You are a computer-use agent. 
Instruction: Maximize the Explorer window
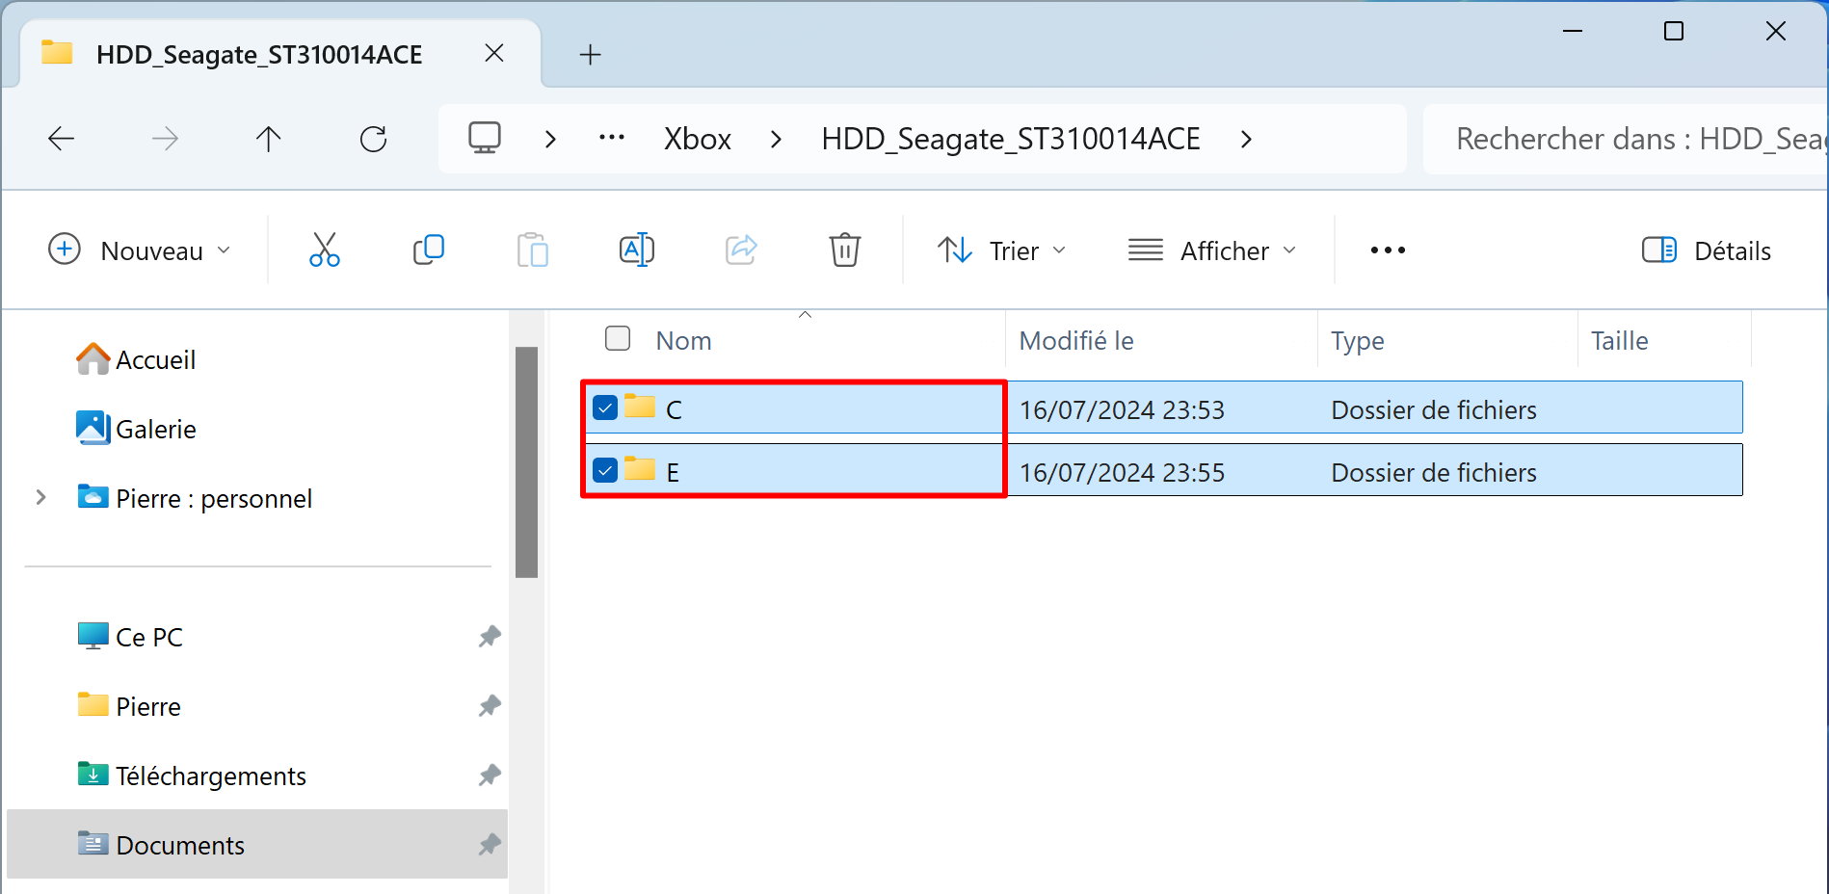pyautogui.click(x=1674, y=32)
